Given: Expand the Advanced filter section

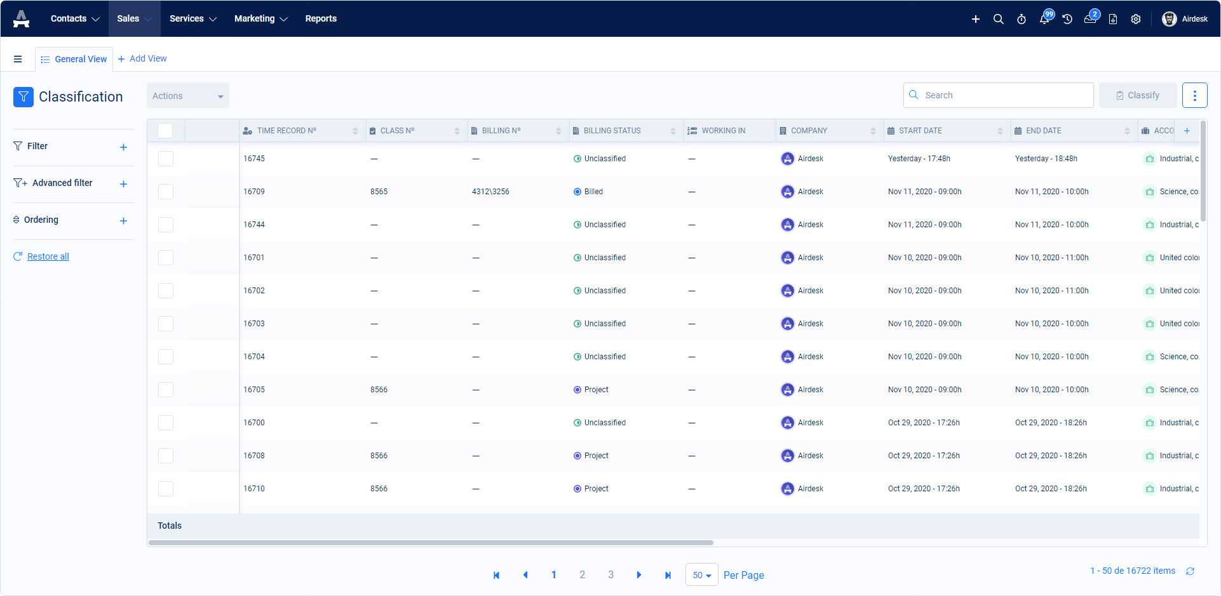Looking at the screenshot, I should [x=123, y=184].
